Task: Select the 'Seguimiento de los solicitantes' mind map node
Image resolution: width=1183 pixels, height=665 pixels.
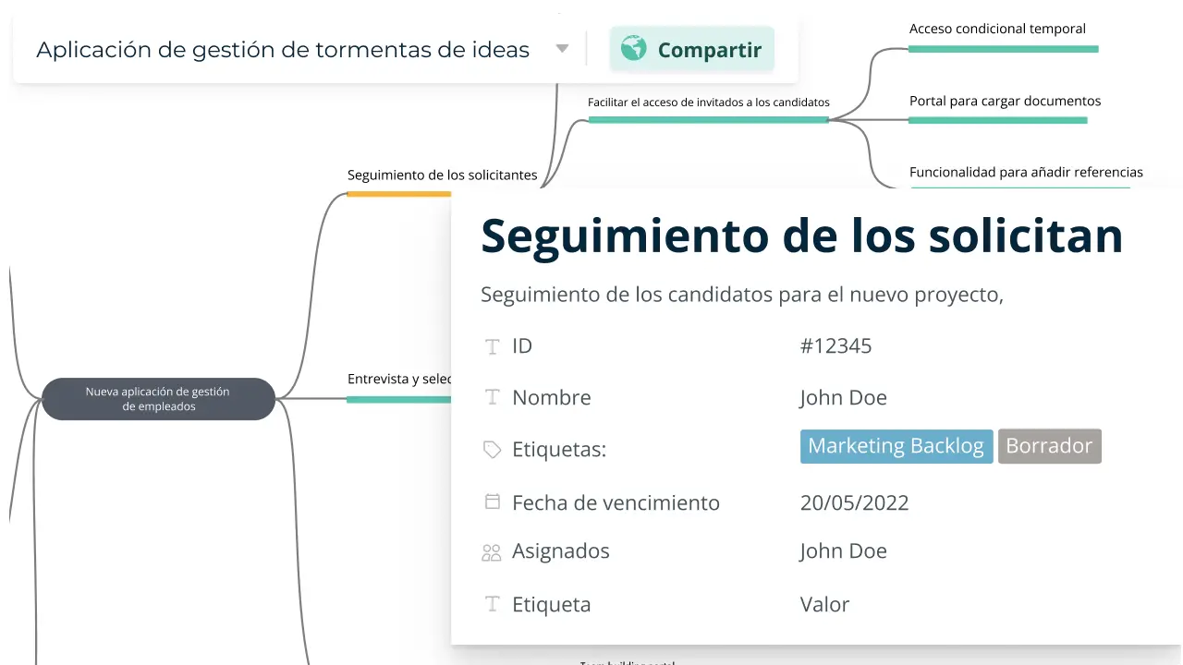Action: [442, 175]
